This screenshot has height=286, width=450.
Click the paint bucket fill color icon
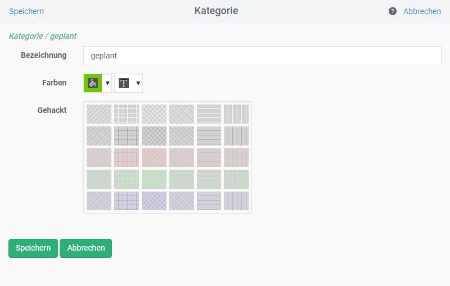(x=93, y=83)
